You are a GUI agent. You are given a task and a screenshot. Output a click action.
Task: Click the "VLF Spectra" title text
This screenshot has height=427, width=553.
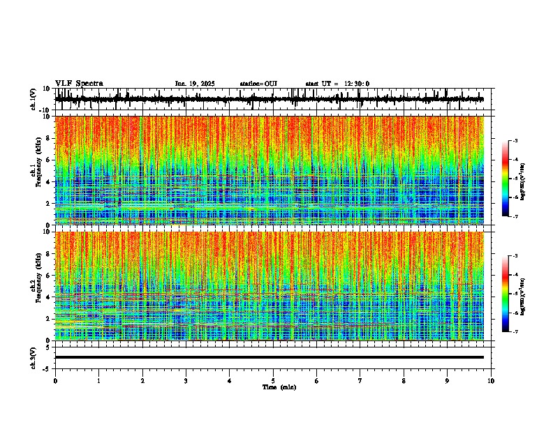click(79, 83)
